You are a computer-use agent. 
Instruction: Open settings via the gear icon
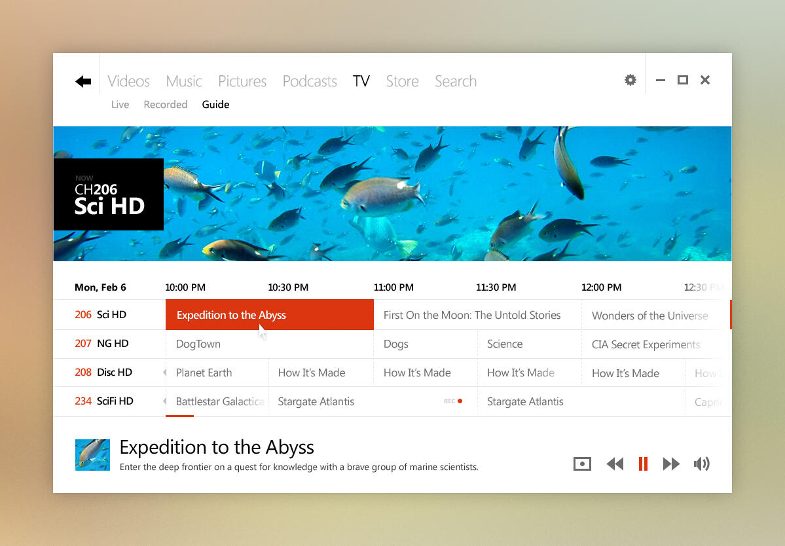(630, 80)
